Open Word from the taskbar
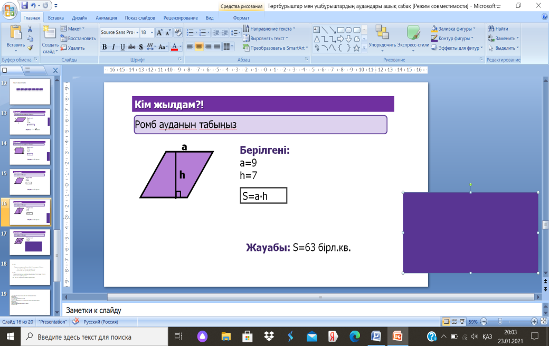Image resolution: width=549 pixels, height=346 pixels. [376, 336]
